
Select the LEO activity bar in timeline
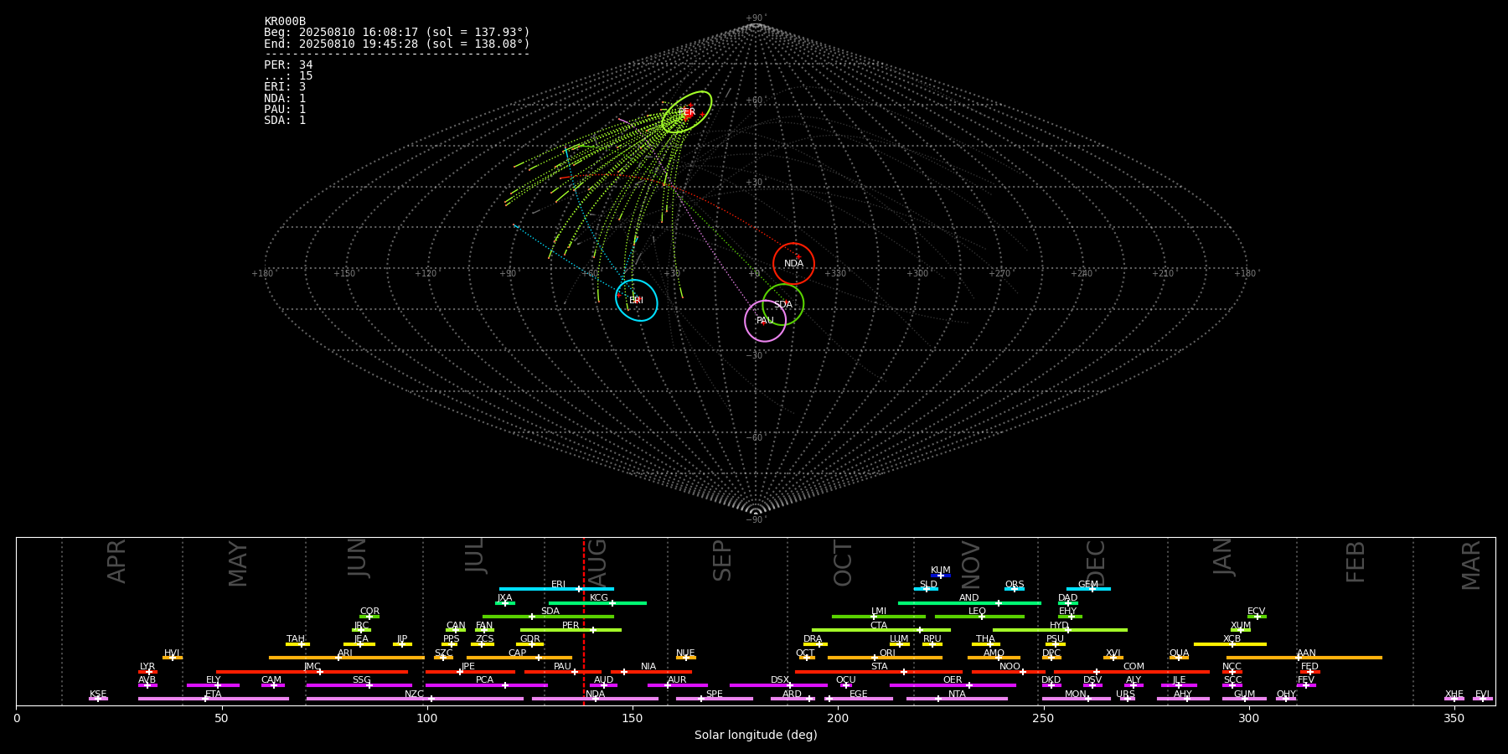(x=979, y=617)
